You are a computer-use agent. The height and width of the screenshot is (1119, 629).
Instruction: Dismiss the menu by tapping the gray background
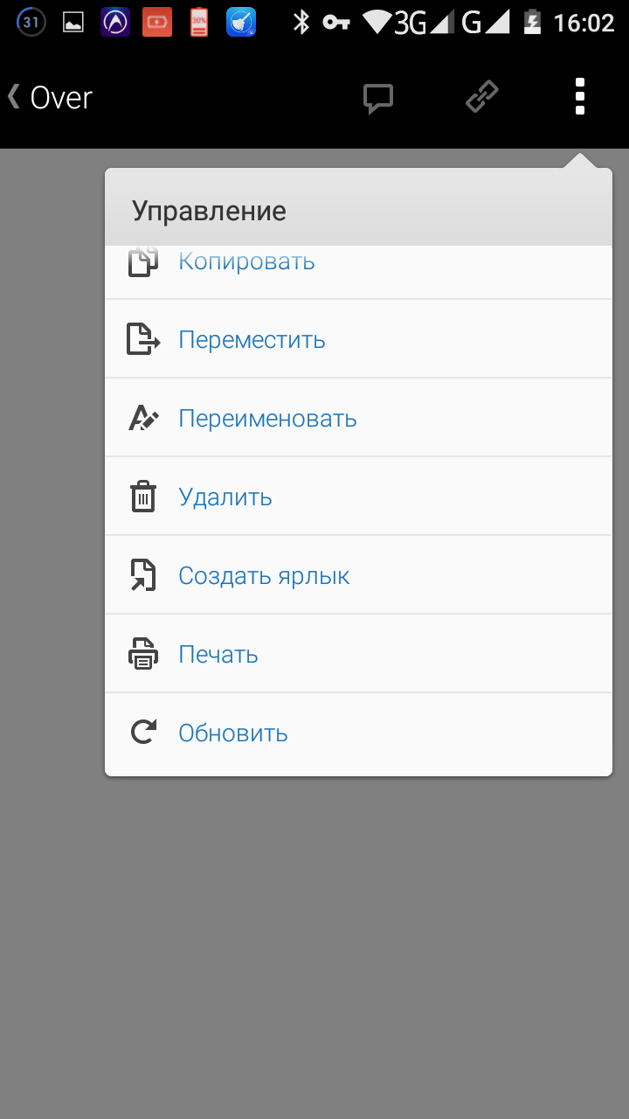(x=314, y=944)
